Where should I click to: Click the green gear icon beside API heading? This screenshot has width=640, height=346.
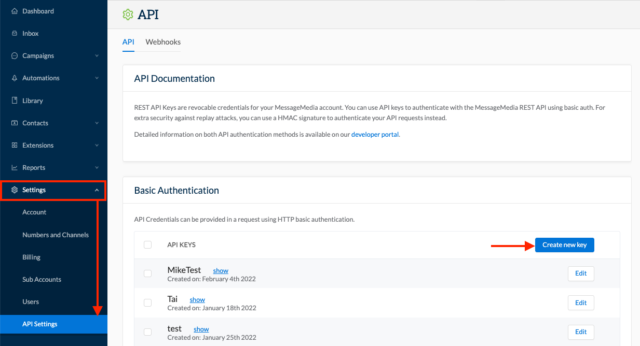pos(128,15)
